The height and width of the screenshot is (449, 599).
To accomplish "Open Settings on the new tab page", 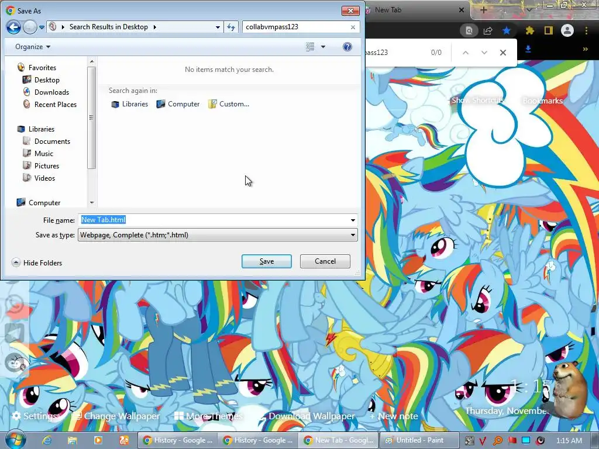I will click(35, 416).
